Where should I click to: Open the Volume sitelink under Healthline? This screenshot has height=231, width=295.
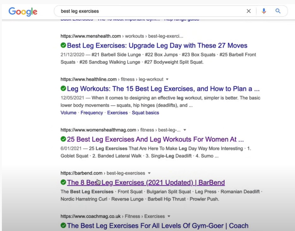(69, 113)
